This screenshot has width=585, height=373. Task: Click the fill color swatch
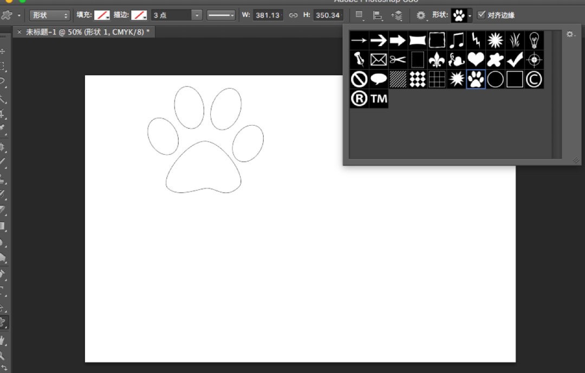102,15
